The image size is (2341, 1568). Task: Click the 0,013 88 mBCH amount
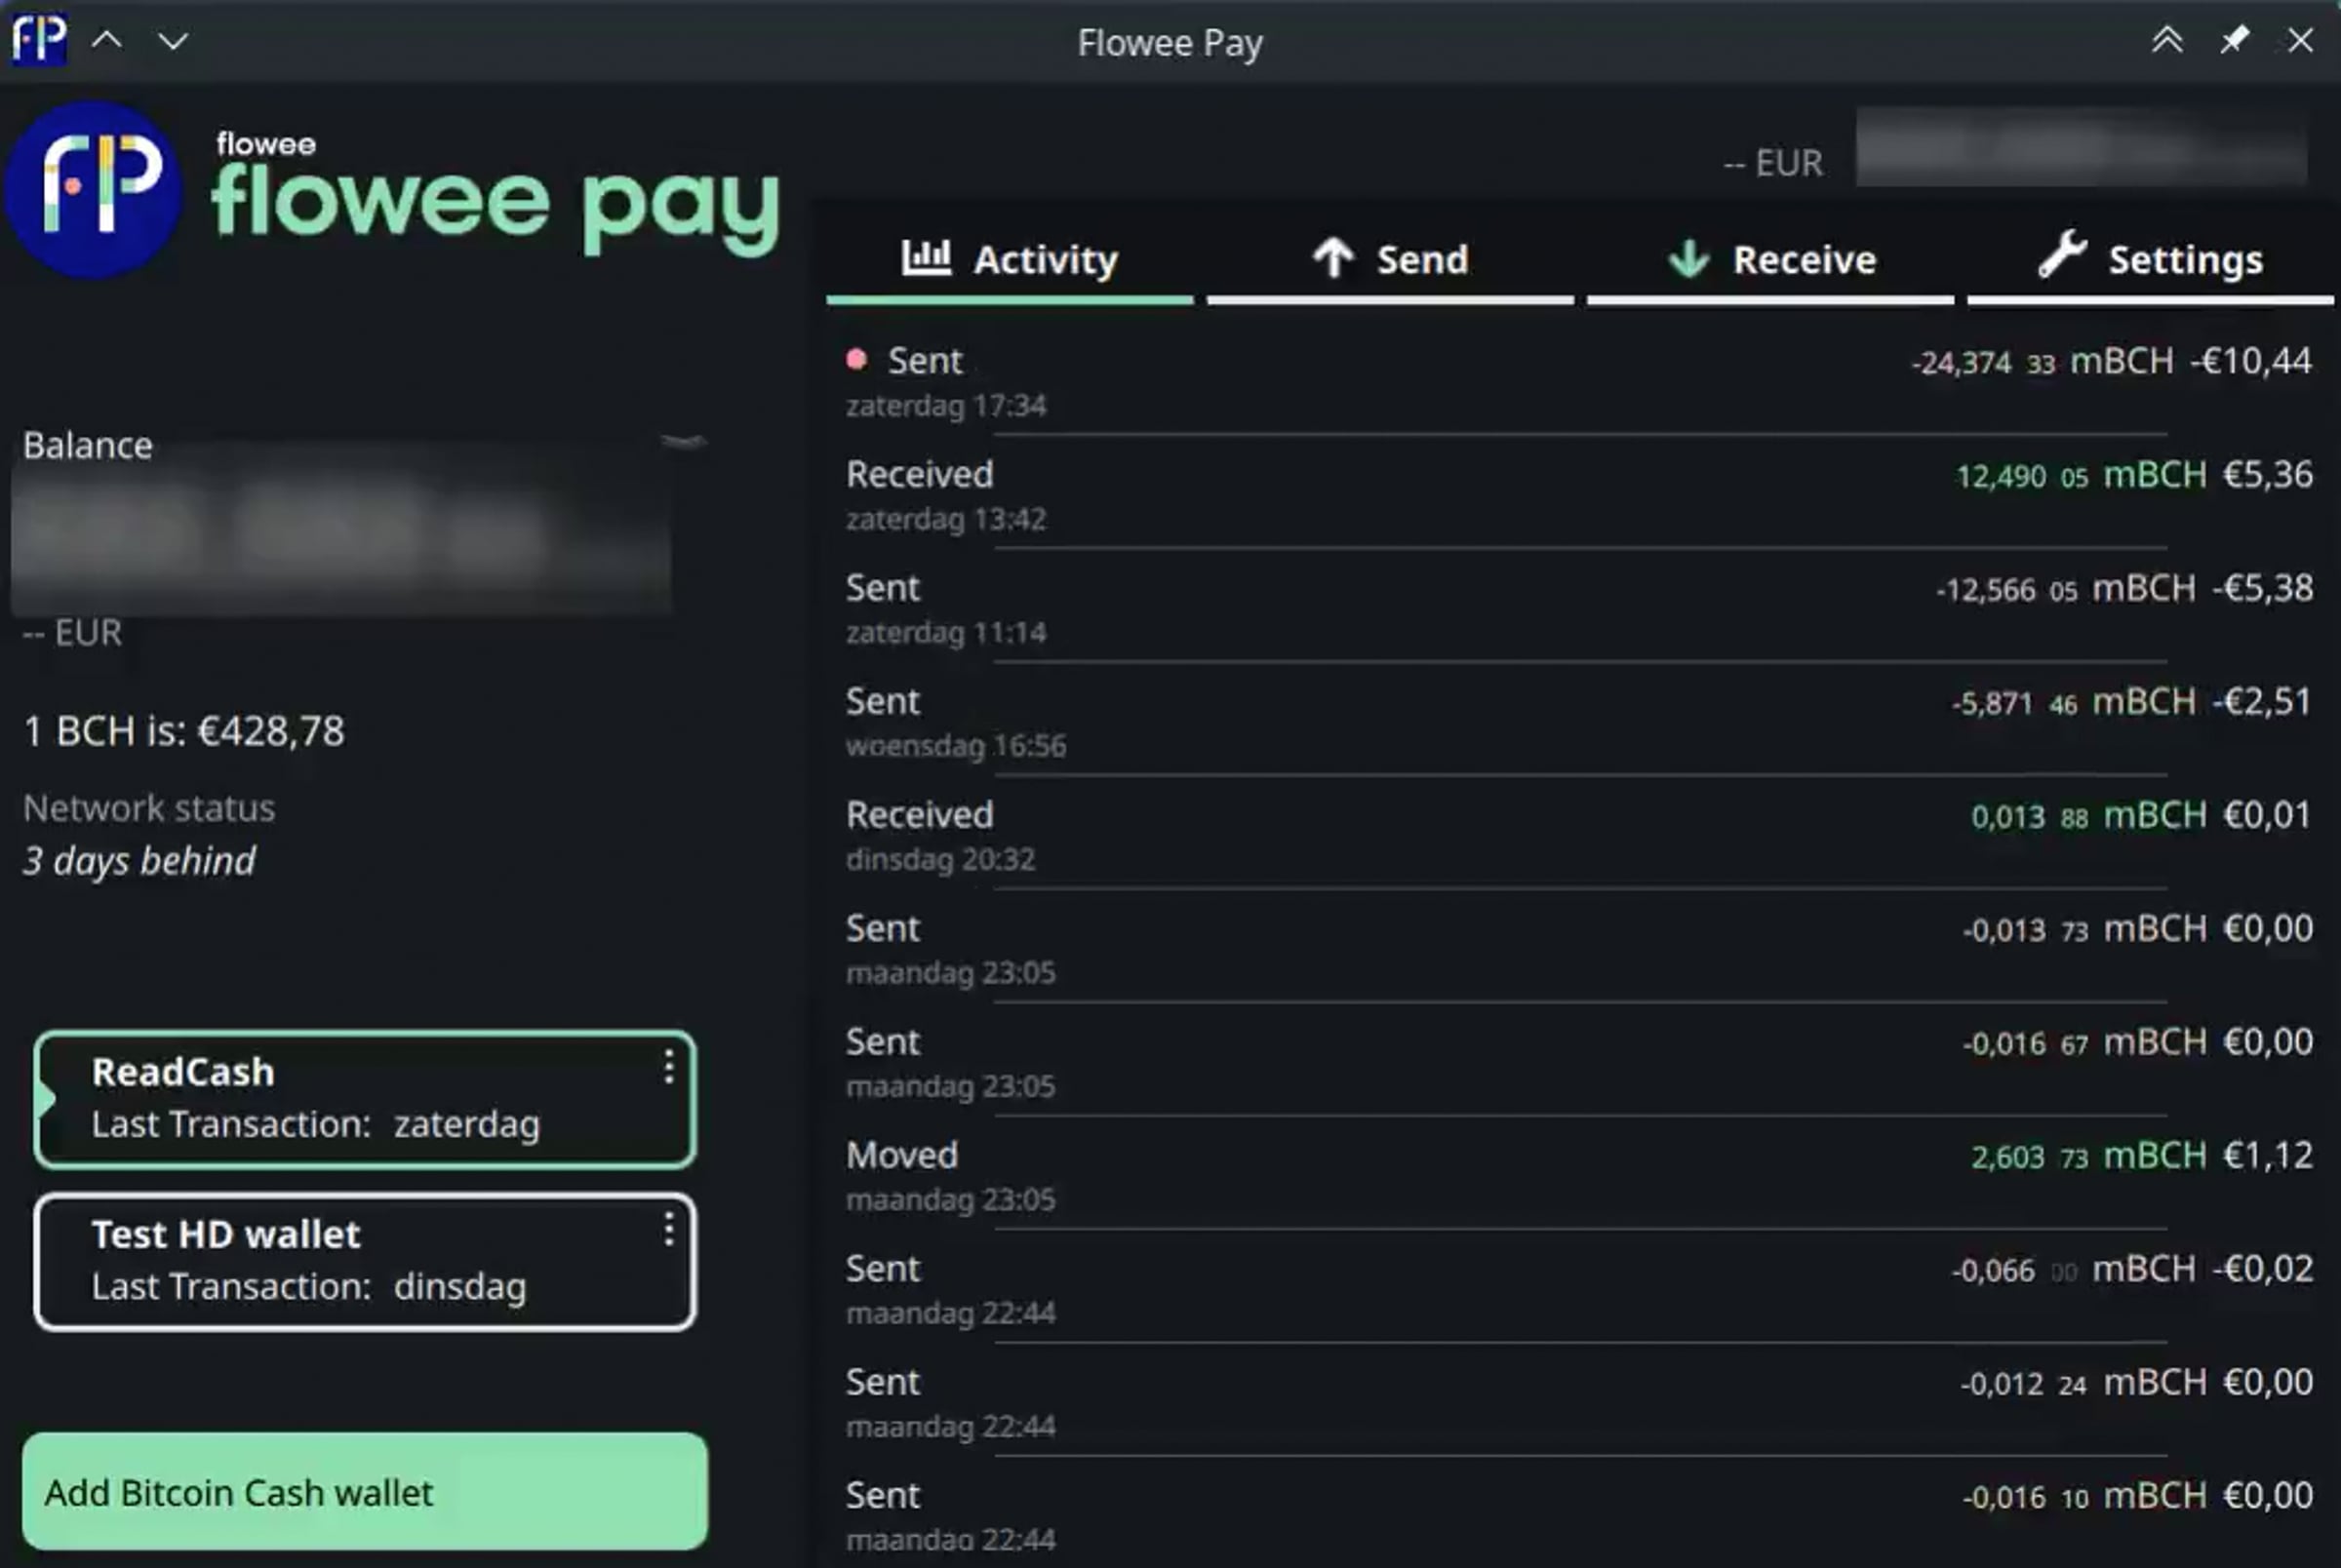2089,815
